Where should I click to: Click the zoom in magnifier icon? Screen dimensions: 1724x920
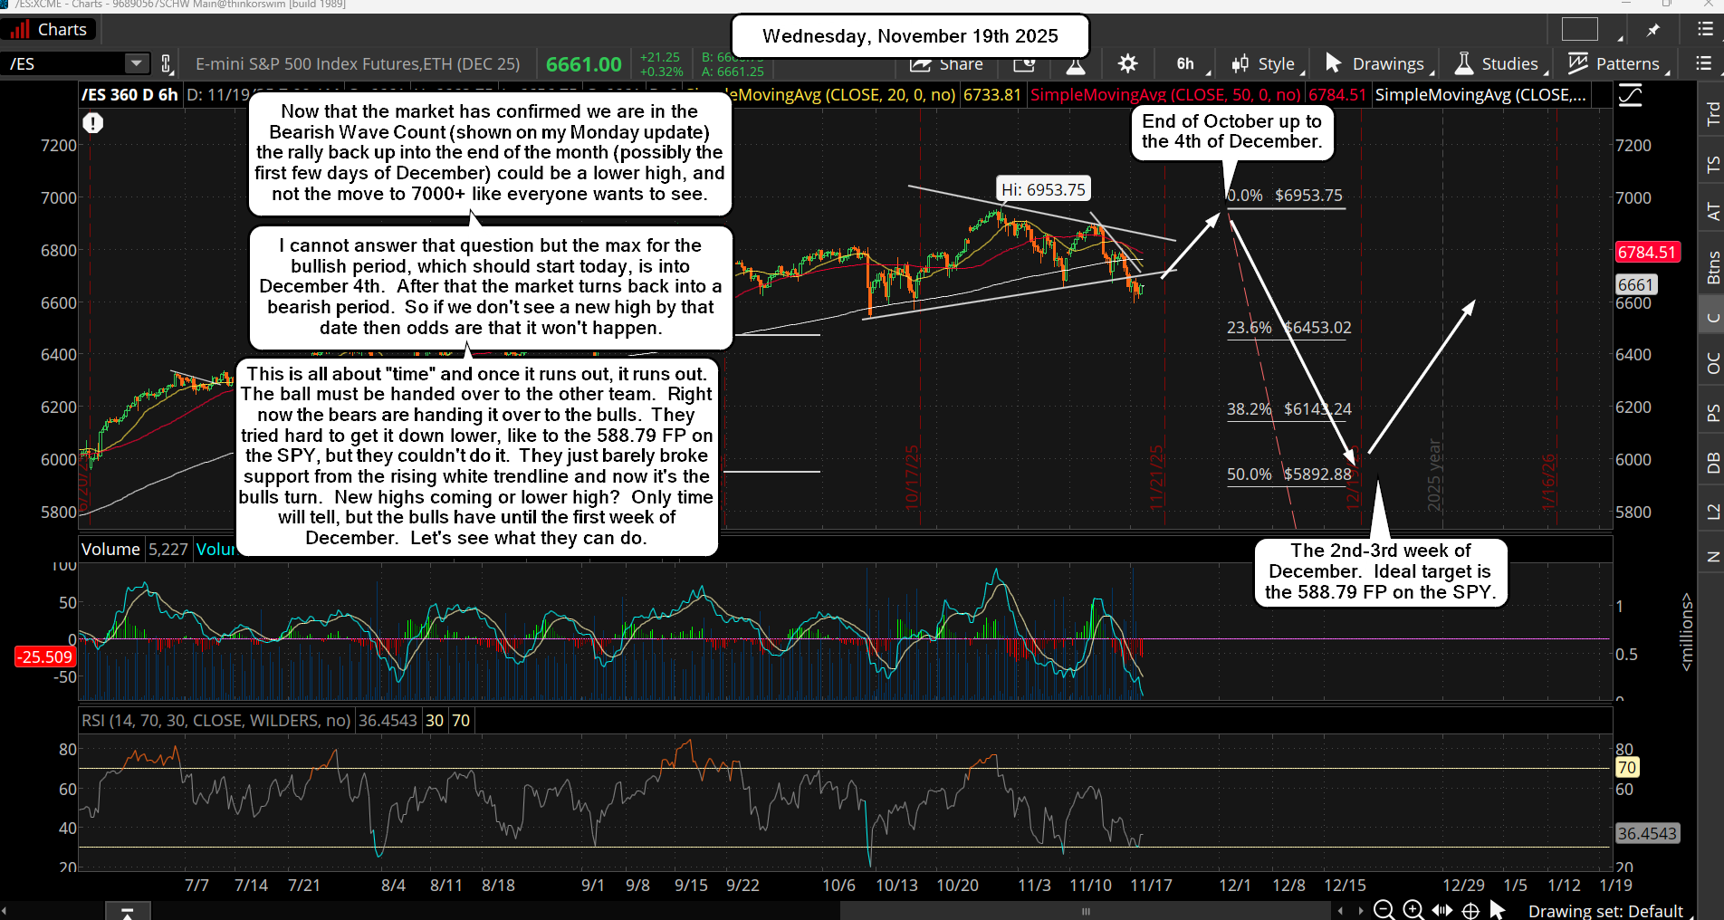[x=1413, y=910]
